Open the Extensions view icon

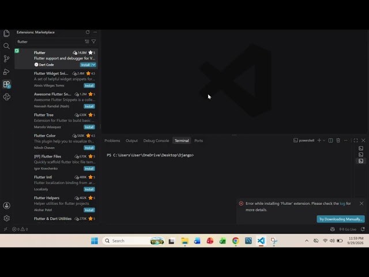pos(6,84)
